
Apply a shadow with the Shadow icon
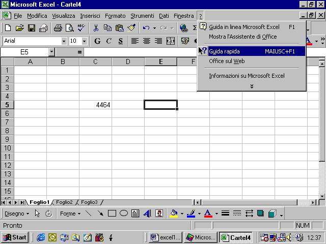[x=260, y=213]
